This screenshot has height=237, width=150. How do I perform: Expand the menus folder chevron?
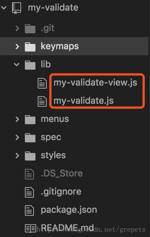(x=17, y=119)
